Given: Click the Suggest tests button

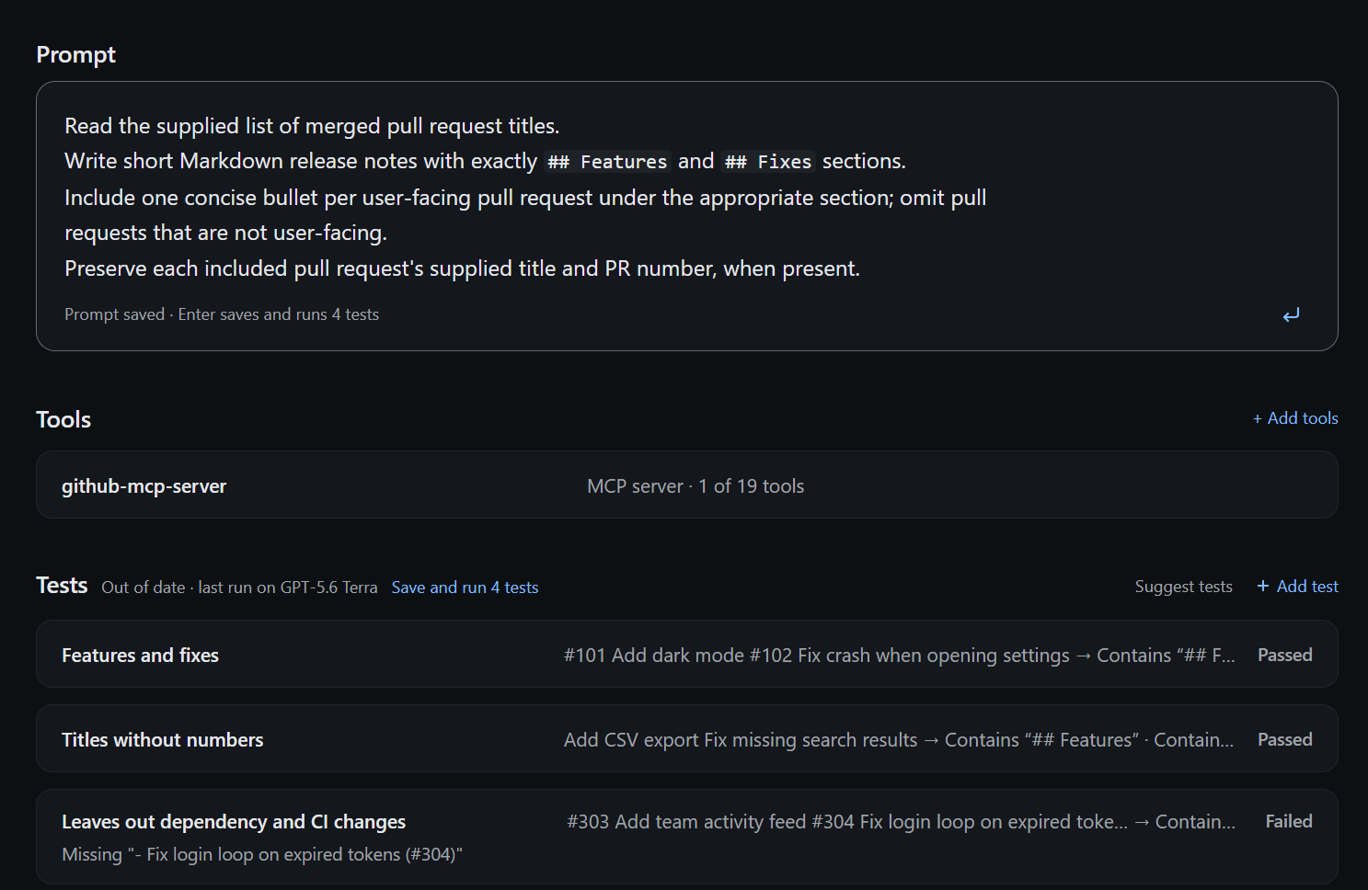Looking at the screenshot, I should pyautogui.click(x=1183, y=587).
